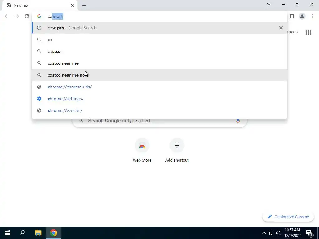319x239 pixels.
Task: Open the notification center icon
Action: pos(309,233)
